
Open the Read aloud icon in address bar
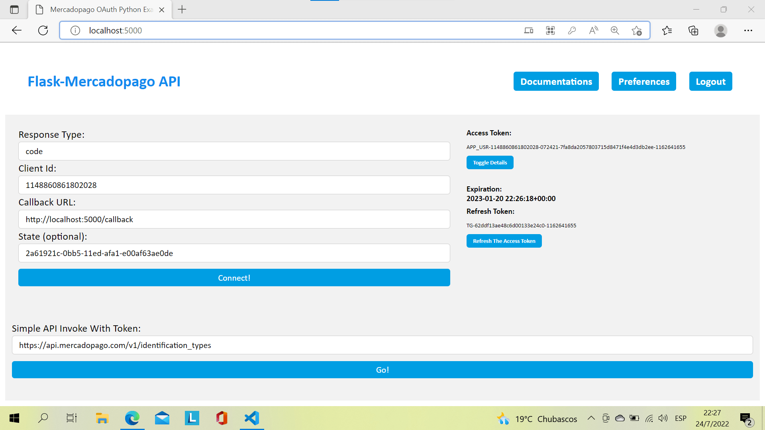click(x=593, y=30)
